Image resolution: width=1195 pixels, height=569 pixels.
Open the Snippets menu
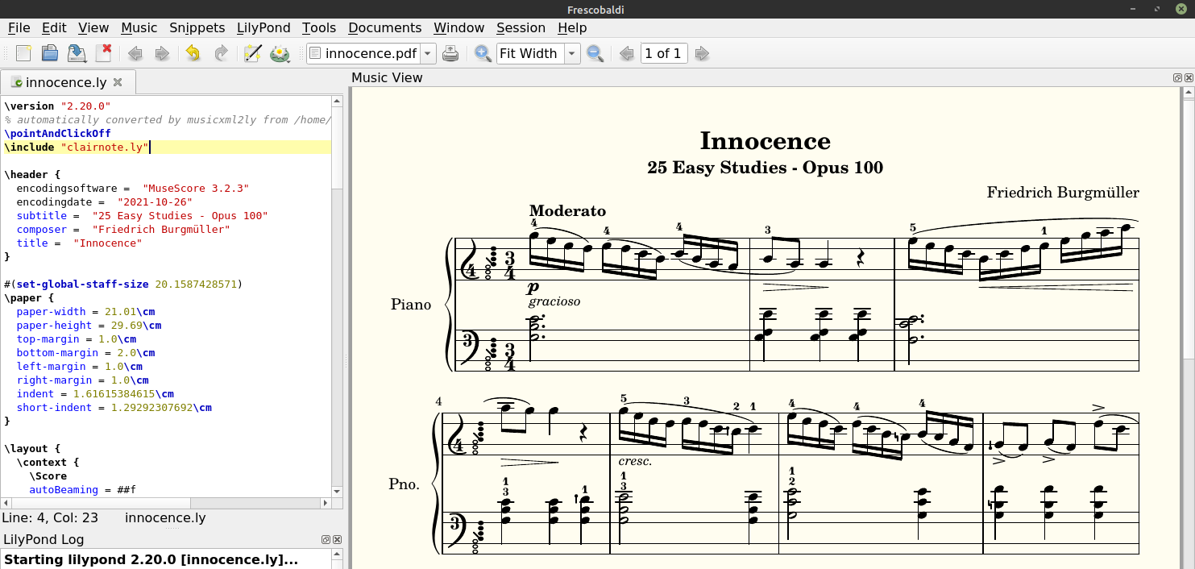point(197,27)
